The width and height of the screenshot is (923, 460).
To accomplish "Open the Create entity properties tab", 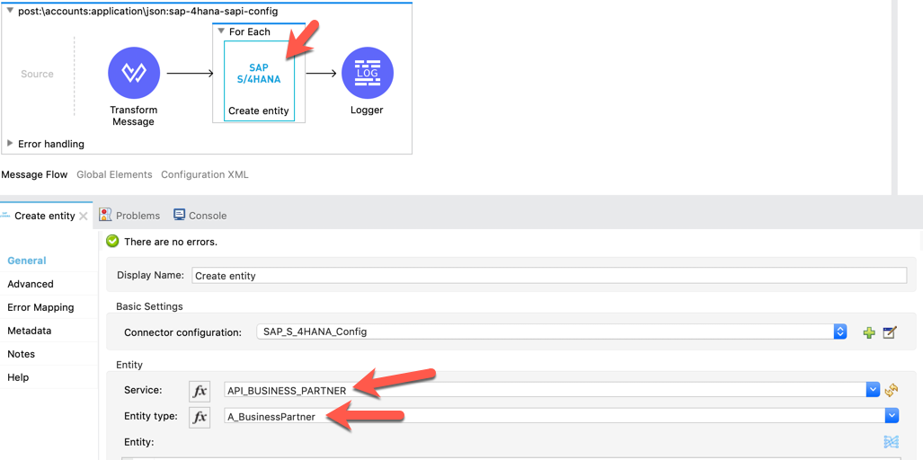I will coord(45,216).
